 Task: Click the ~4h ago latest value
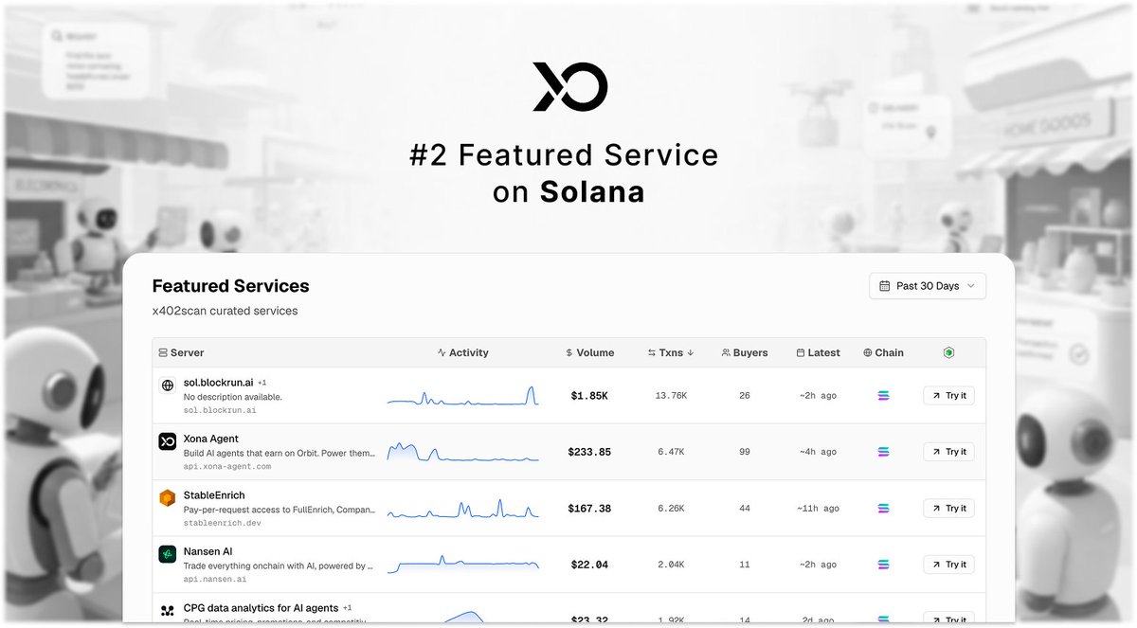[x=818, y=452]
